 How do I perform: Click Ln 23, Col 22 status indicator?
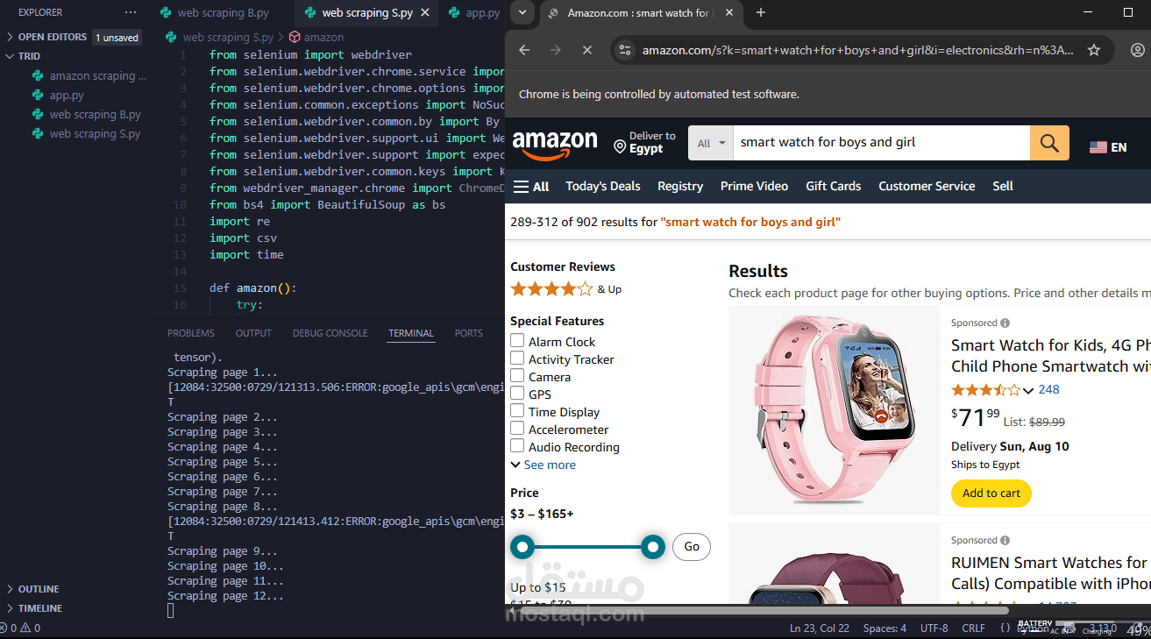tap(820, 628)
